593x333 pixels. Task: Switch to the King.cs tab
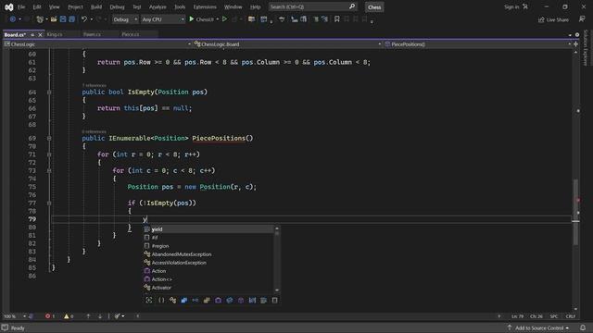coord(55,34)
